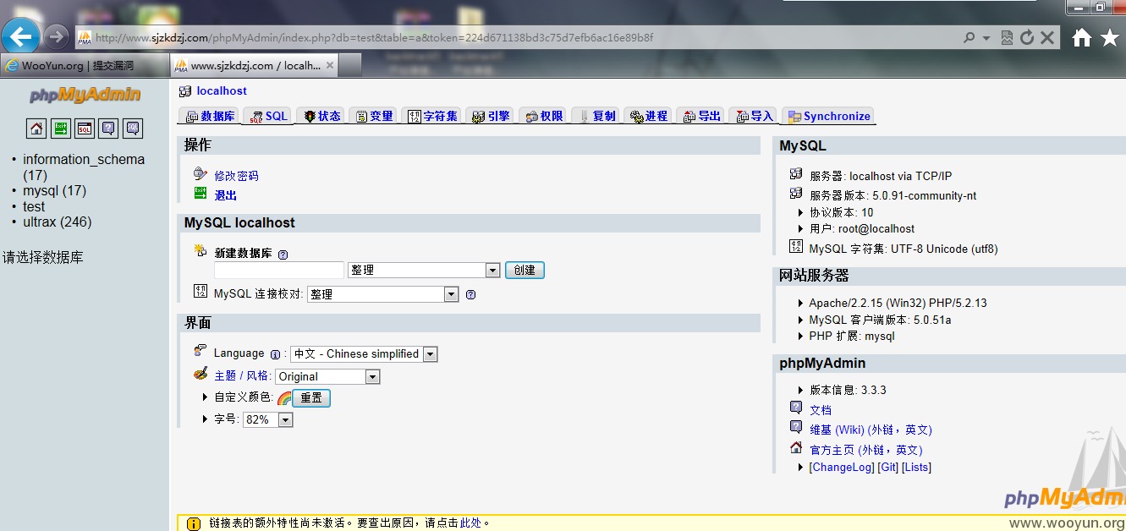The width and height of the screenshot is (1126, 531).
Task: Open the 导出 tab
Action: tap(701, 117)
